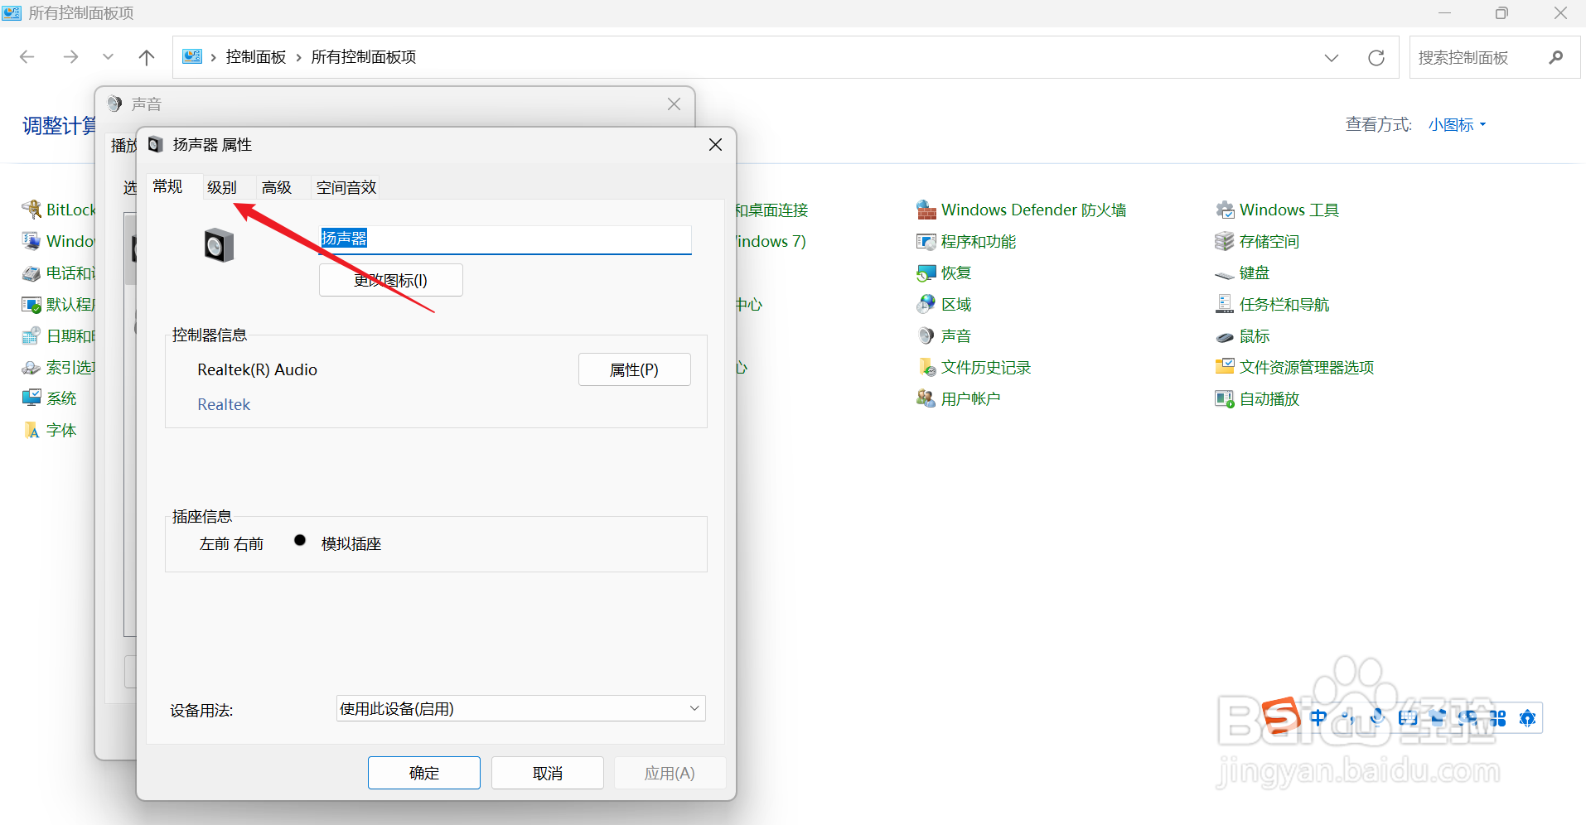This screenshot has height=825, width=1586.
Task: Expand recent locations chevron
Action: click(x=108, y=57)
